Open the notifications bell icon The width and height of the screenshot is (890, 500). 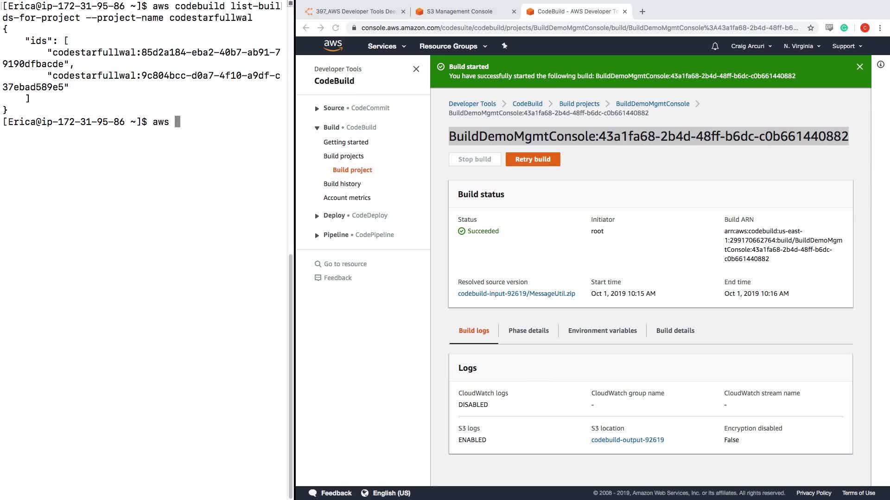click(x=715, y=46)
